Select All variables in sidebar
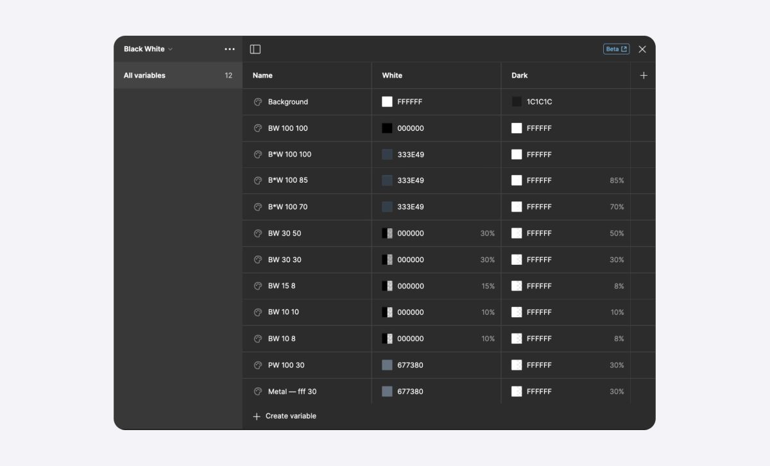This screenshot has height=466, width=770. tap(178, 76)
